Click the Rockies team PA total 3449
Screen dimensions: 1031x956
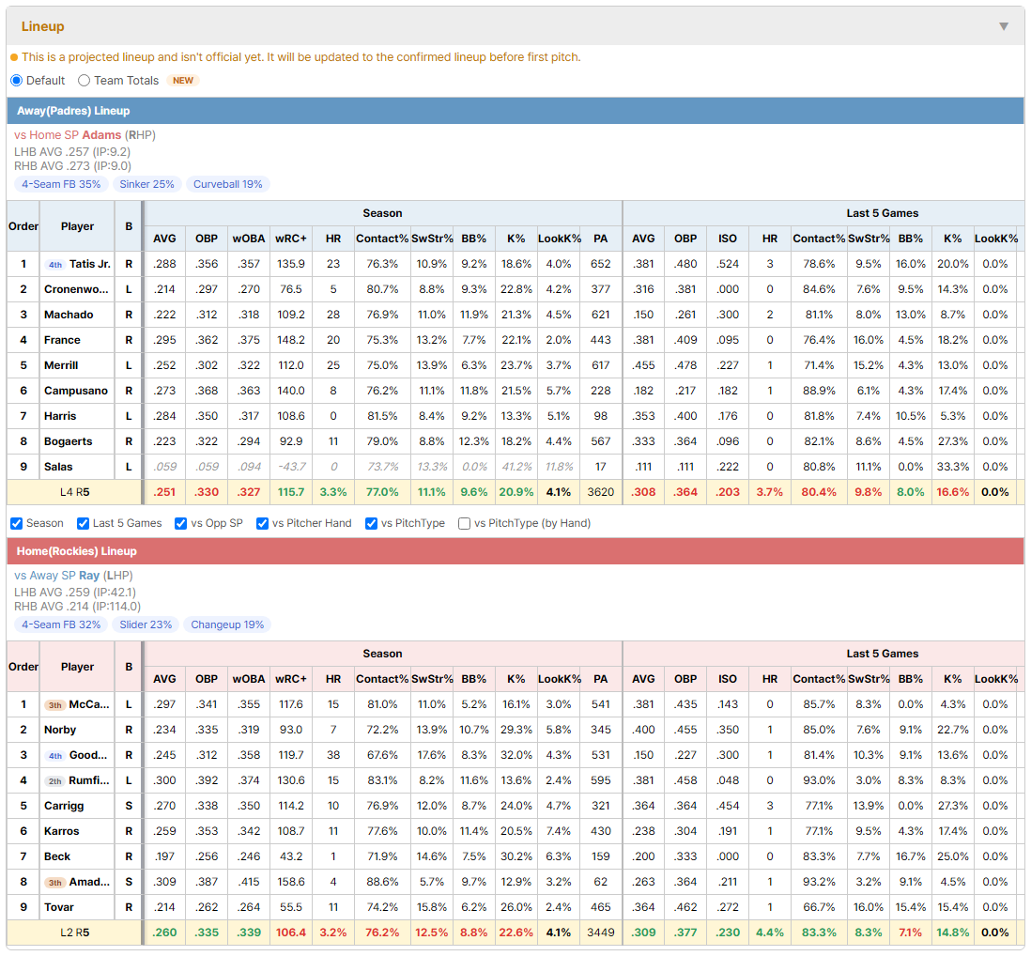[x=600, y=933]
